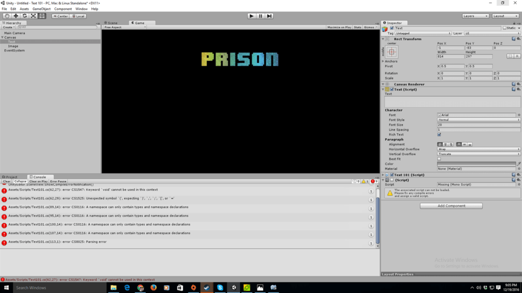The width and height of the screenshot is (522, 293).
Task: Toggle the Text object active checkbox
Action: (x=392, y=28)
